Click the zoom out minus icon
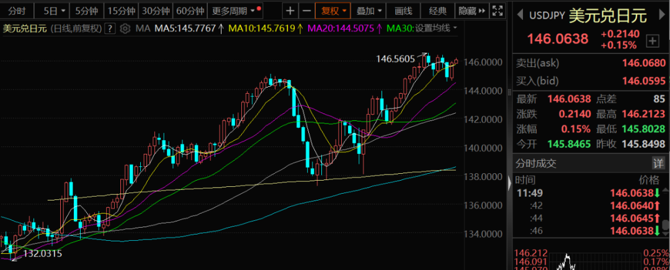Image resolution: width=670 pixels, height=270 pixels. pos(306,11)
